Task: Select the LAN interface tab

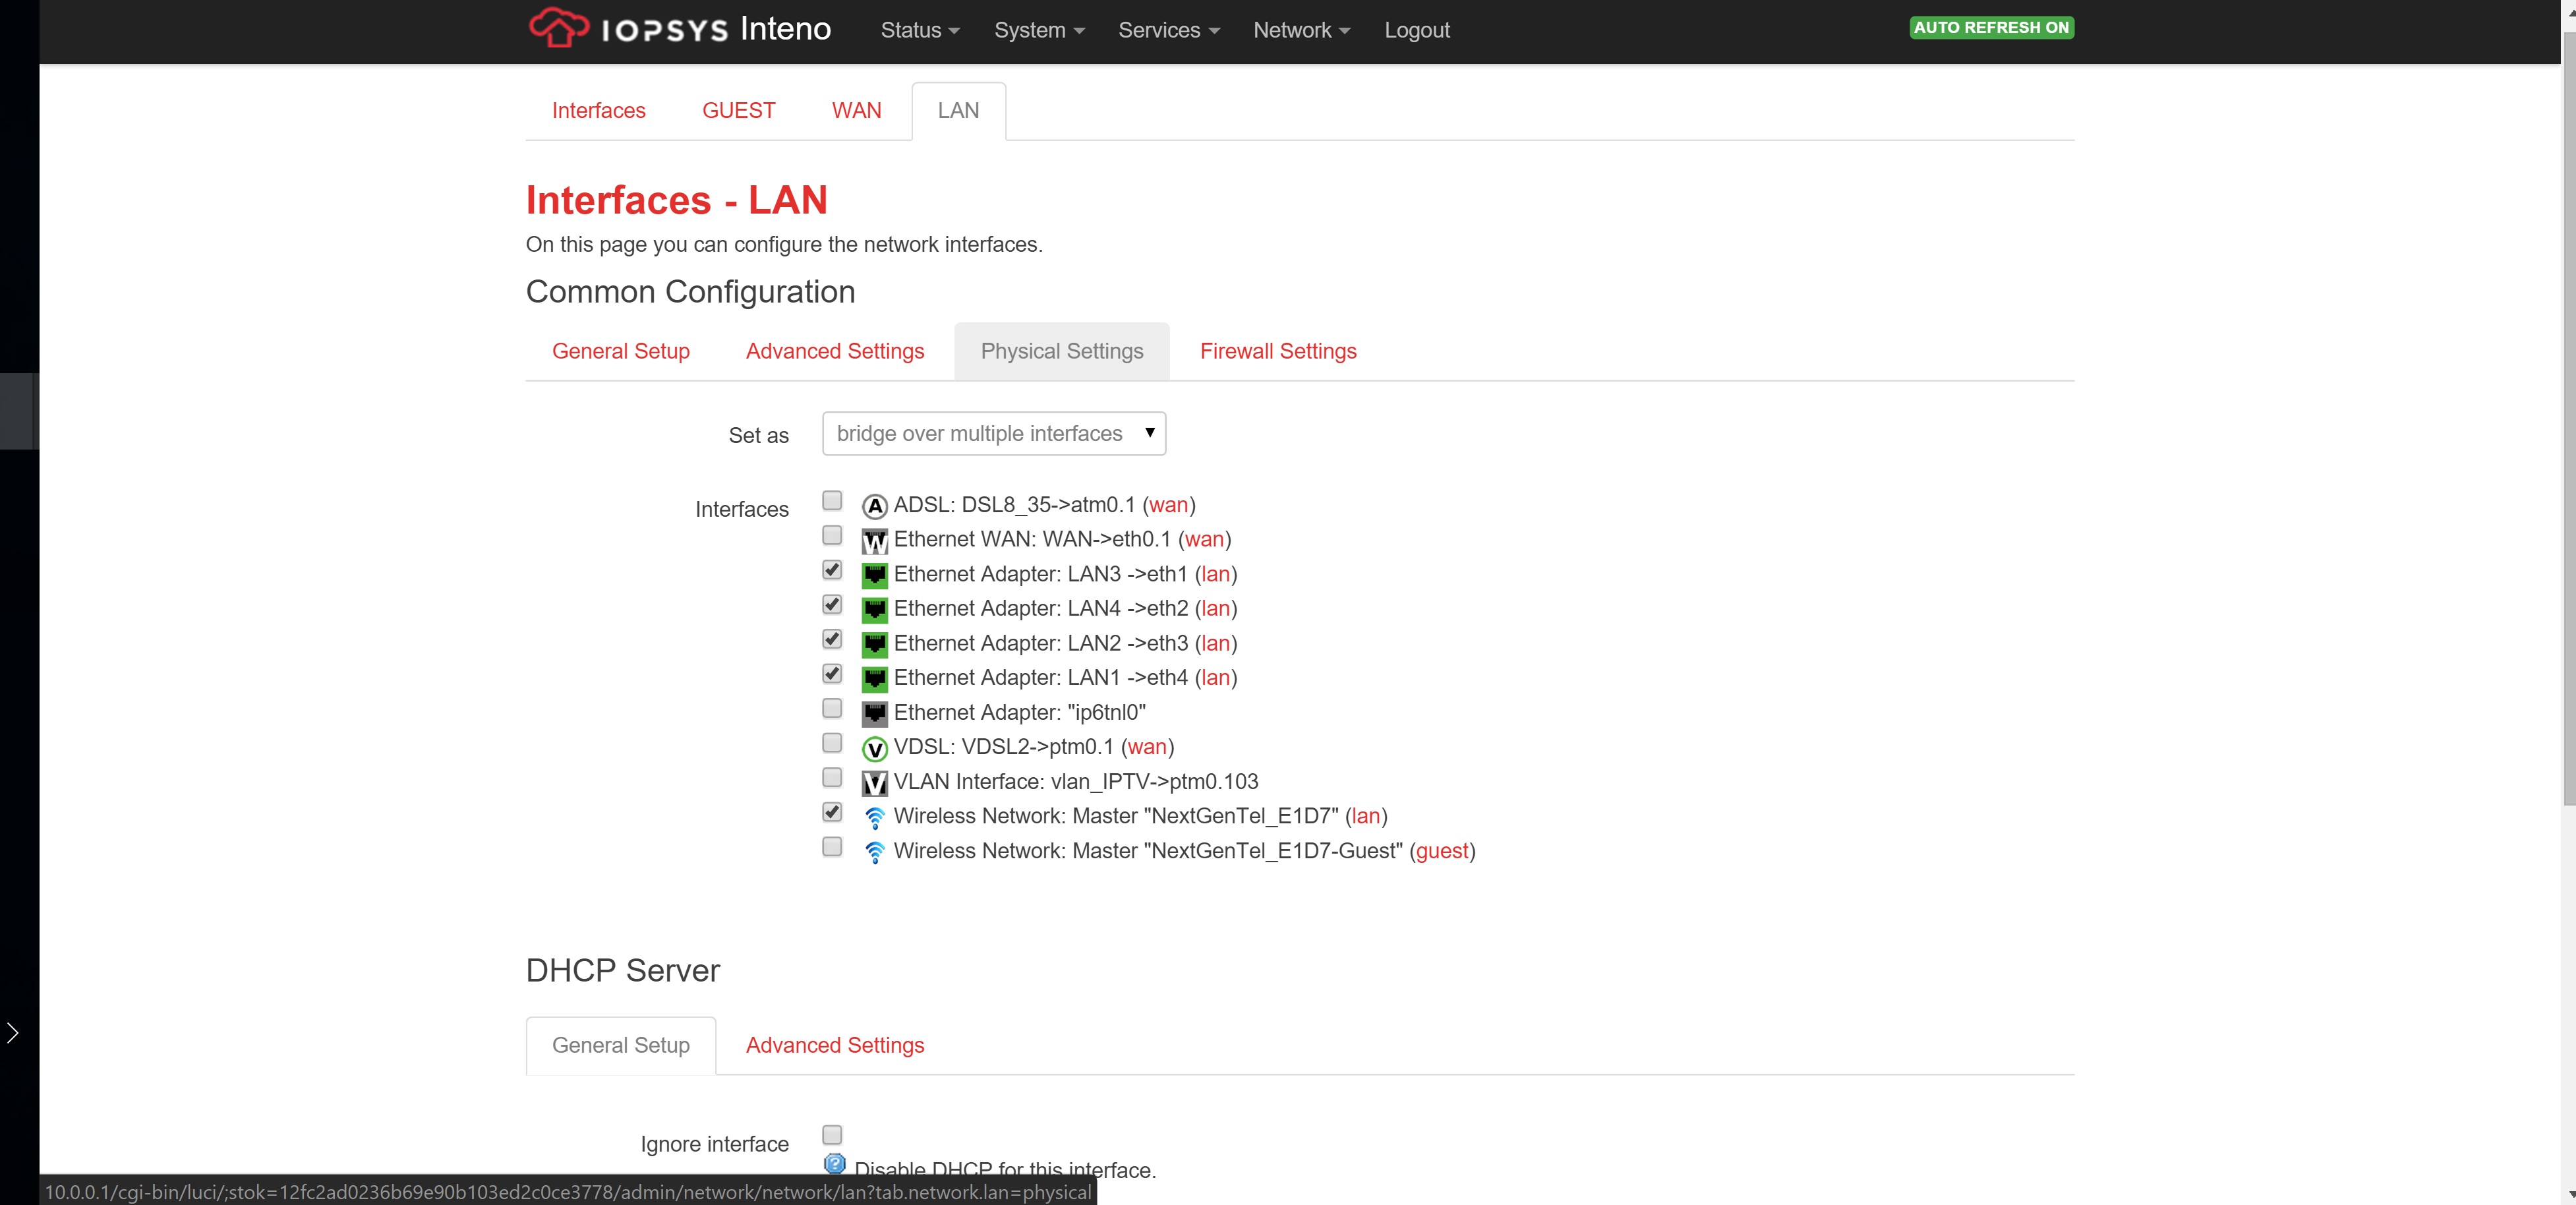Action: tap(958, 110)
